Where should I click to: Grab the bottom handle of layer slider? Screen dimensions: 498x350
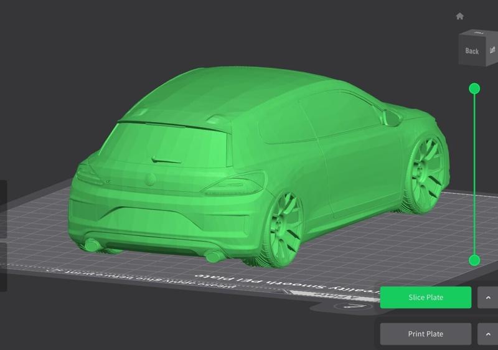tap(474, 260)
